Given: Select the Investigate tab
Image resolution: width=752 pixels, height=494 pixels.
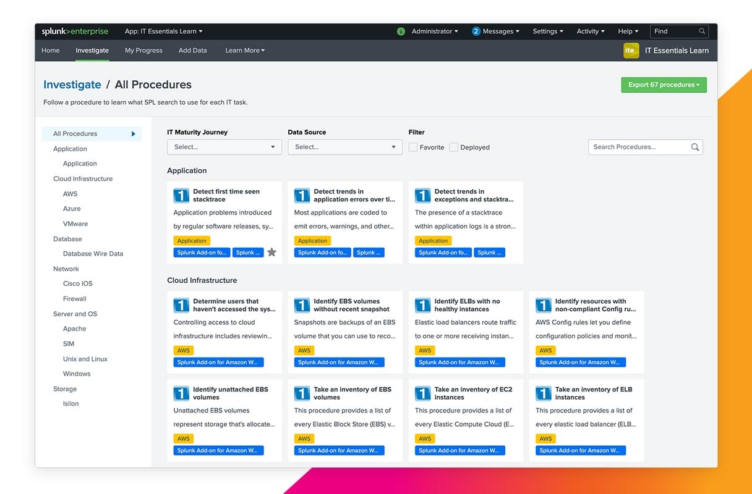Looking at the screenshot, I should point(92,51).
